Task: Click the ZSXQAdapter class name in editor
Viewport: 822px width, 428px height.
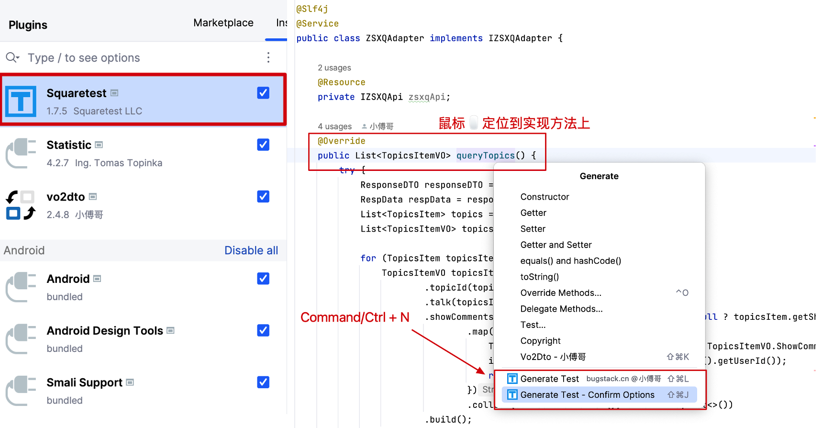Action: pos(395,38)
